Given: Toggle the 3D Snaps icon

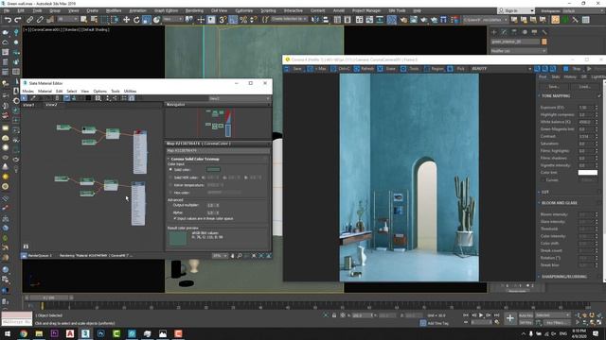Looking at the screenshot, I should pos(223,19).
